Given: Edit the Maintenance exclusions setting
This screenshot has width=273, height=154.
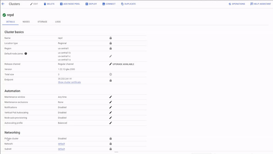Looking at the screenshot, I should pos(111,102).
